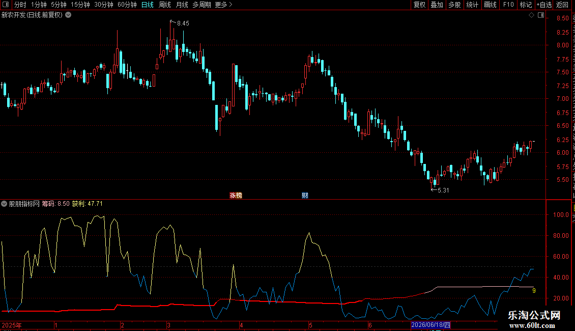
Task: Click the 6.00 price axis value
Action: [563, 153]
